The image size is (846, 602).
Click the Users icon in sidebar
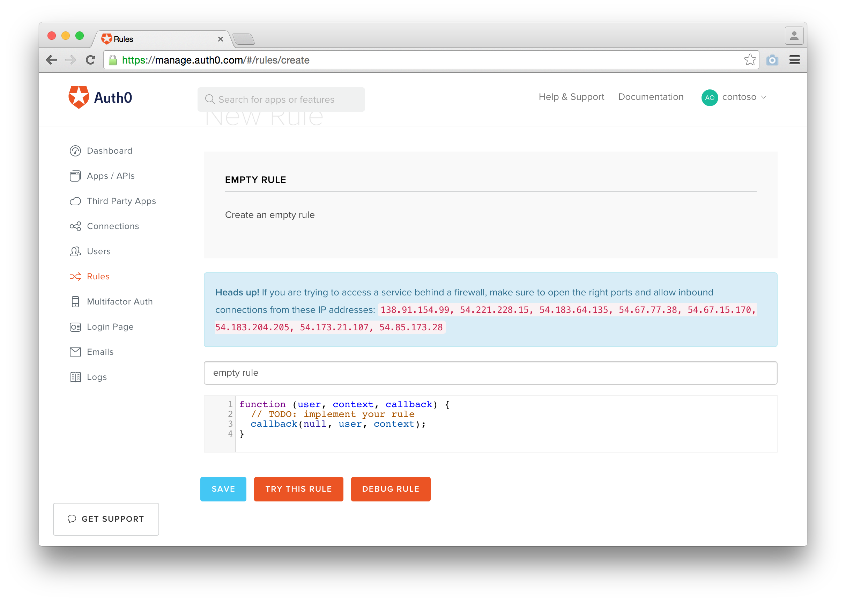point(75,251)
